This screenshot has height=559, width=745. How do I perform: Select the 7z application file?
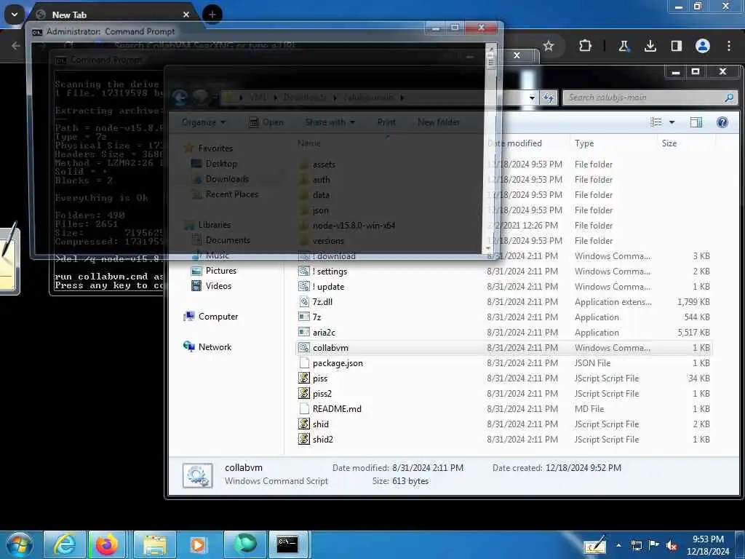316,317
